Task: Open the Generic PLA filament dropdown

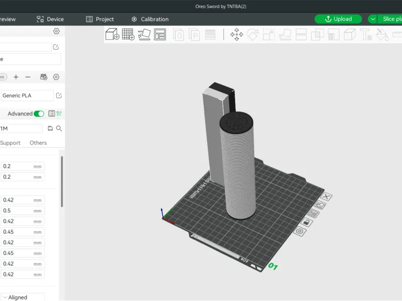Action: click(x=27, y=95)
